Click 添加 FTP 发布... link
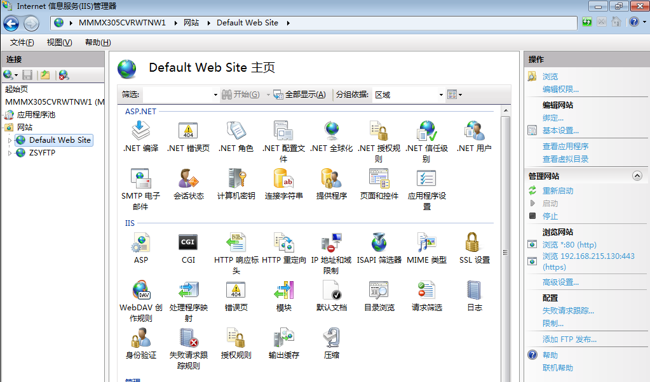Screen dimensions: 650x382 point(569,339)
